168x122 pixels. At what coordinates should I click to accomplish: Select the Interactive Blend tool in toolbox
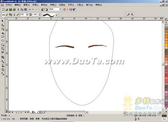(2, 57)
